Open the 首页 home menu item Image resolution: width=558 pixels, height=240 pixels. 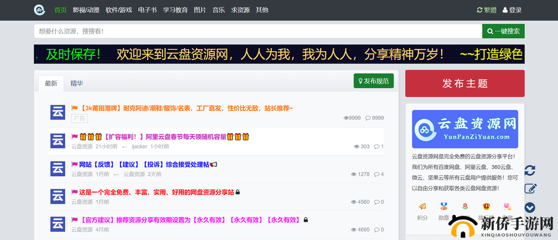click(x=60, y=10)
